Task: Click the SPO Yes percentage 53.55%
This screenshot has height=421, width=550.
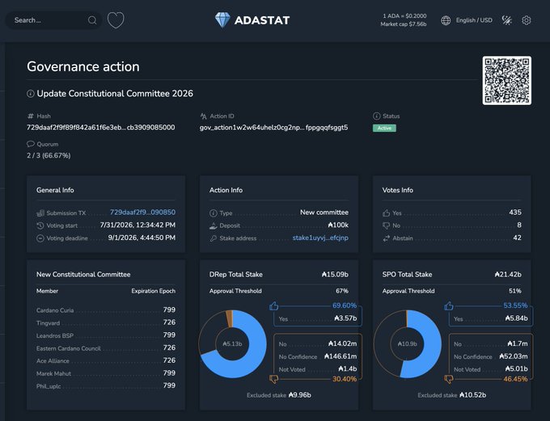Action: [x=515, y=305]
